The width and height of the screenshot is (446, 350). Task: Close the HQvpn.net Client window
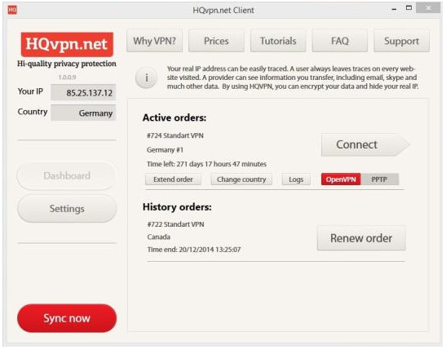point(428,8)
